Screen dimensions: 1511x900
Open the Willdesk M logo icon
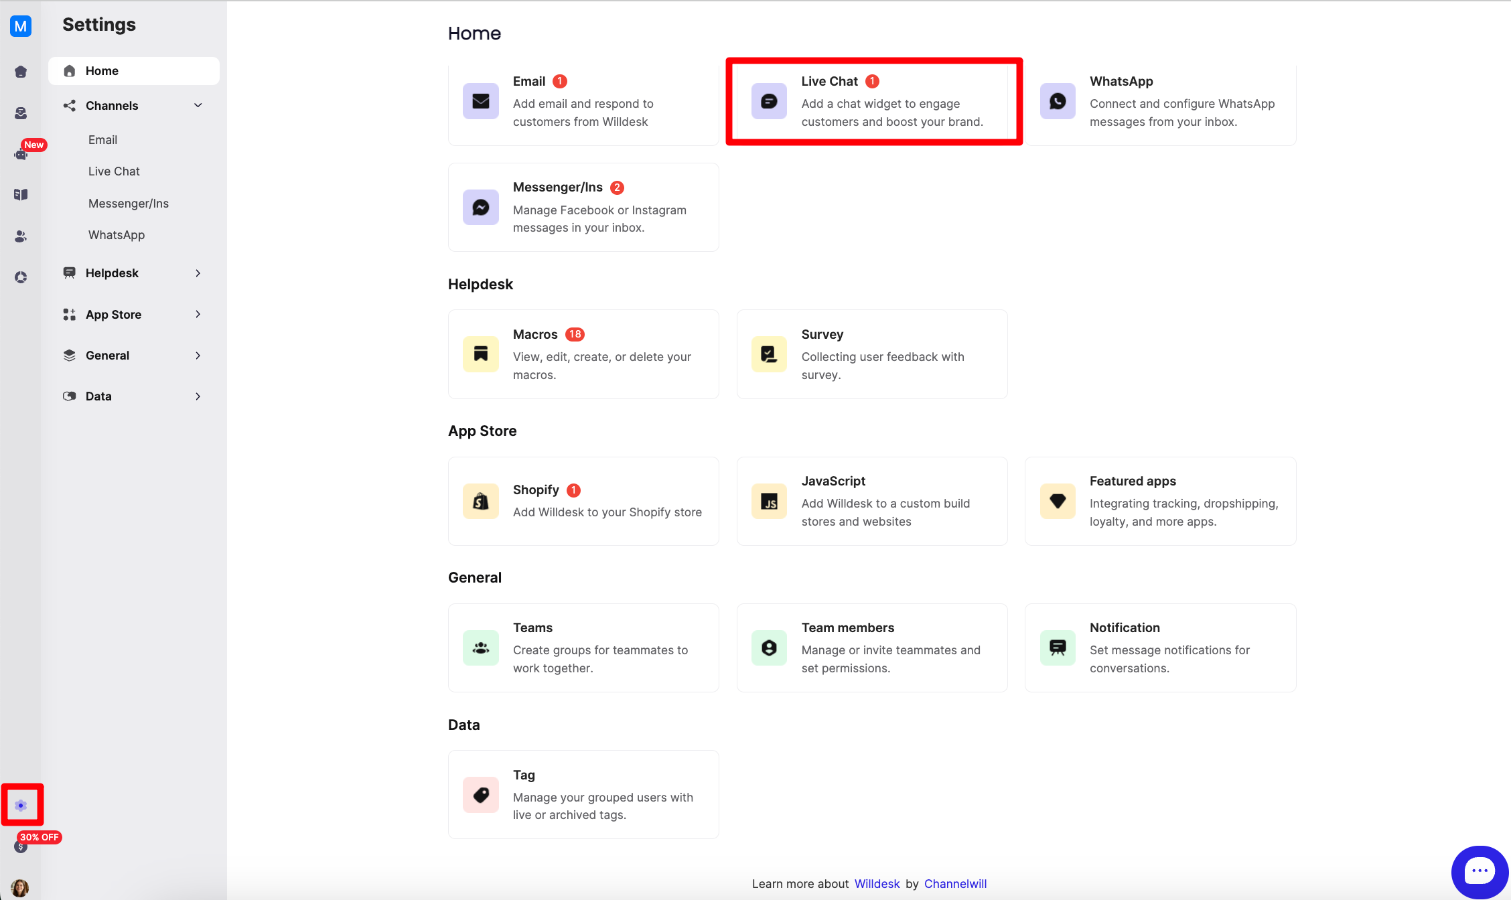[21, 26]
